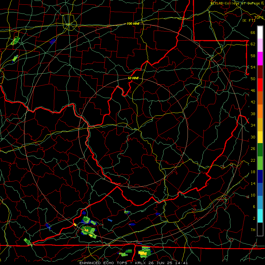The image size is (265, 265).
Task: Click the legend value '58'
Action: coord(253,56)
